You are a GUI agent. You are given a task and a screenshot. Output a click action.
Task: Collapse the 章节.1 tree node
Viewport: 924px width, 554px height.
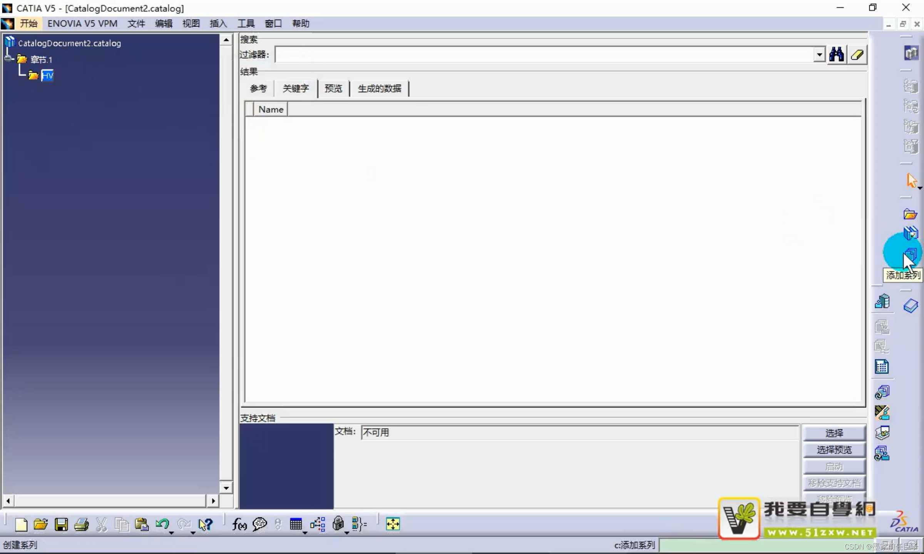(8, 59)
